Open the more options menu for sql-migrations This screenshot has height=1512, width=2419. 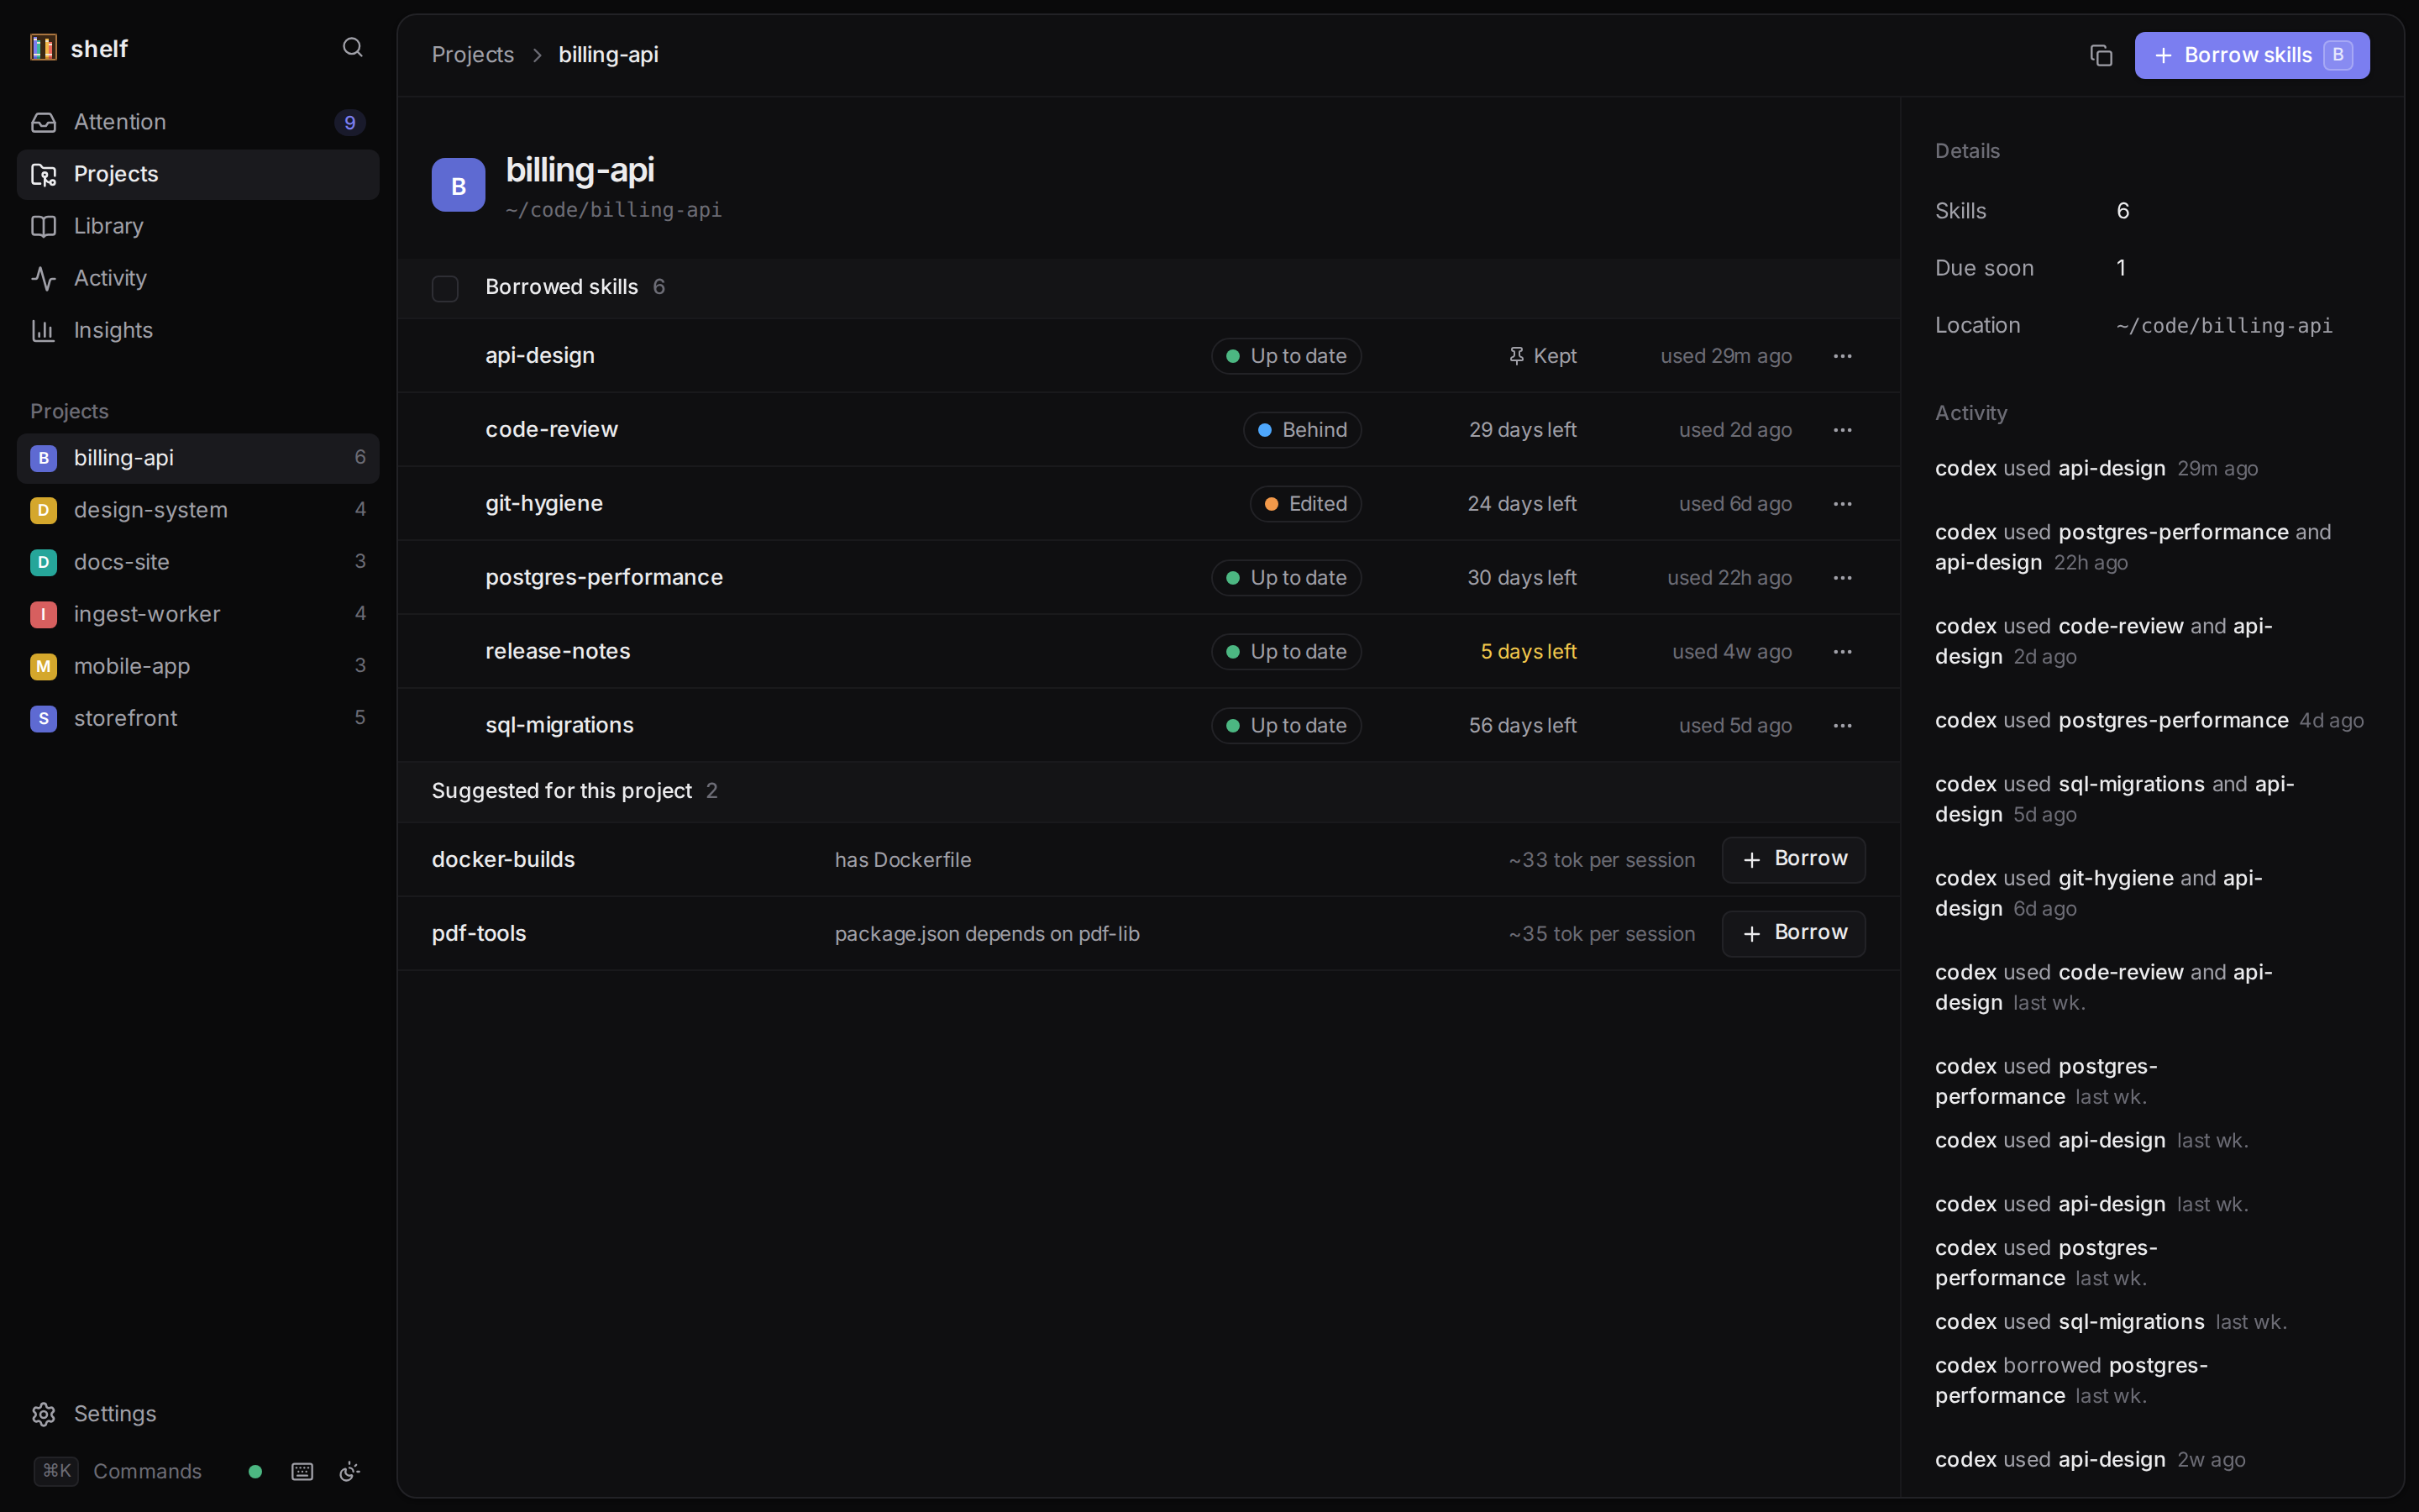click(x=1842, y=726)
